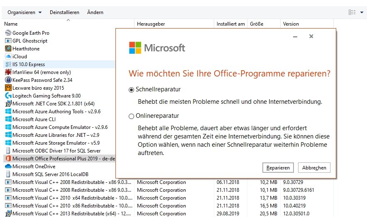The height and width of the screenshot is (217, 367).
Task: Click Azure Libraries for .NET icon
Action: pos(8,135)
